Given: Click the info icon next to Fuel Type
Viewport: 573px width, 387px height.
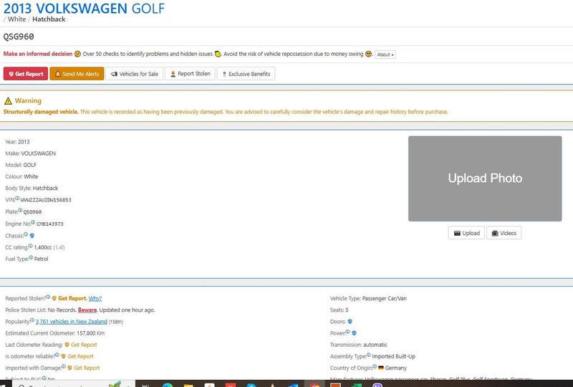Looking at the screenshot, I should (x=30, y=258).
